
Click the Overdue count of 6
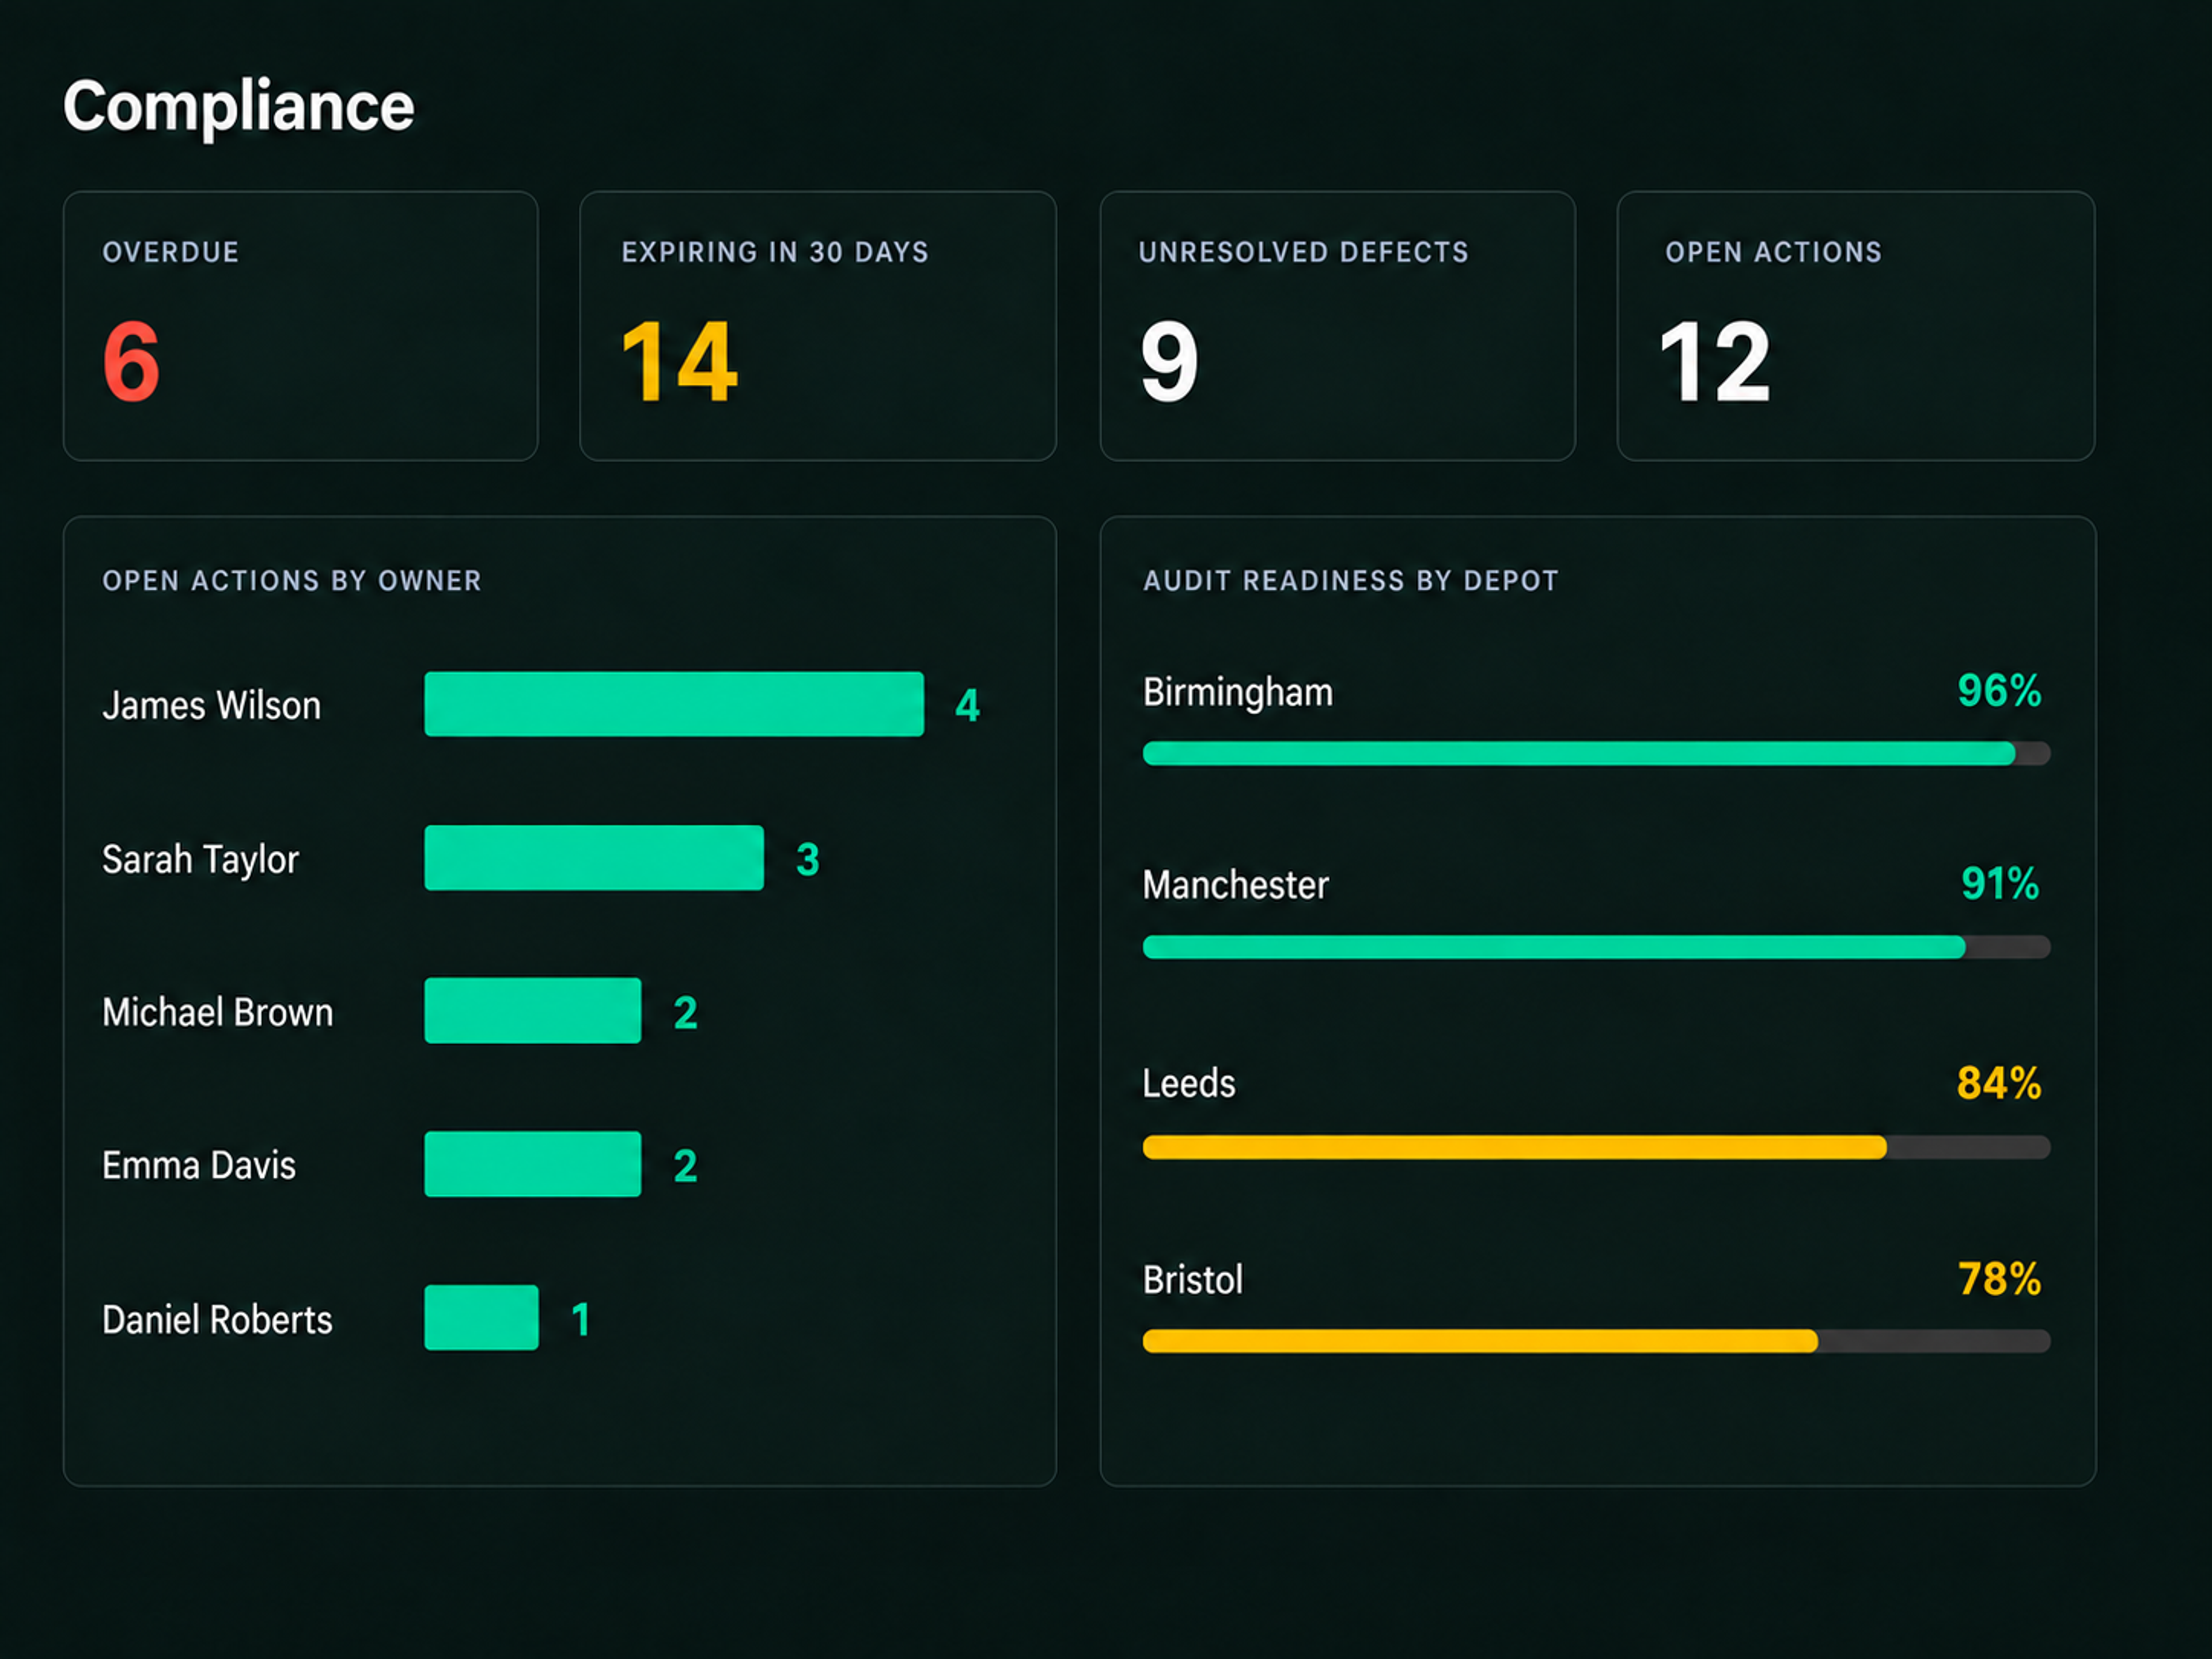tap(131, 361)
